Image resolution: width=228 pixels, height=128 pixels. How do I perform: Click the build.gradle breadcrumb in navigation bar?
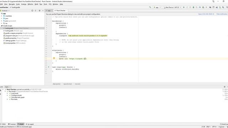(15, 7)
